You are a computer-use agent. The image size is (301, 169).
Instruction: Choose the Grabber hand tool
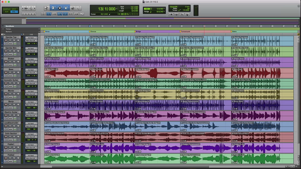click(66, 8)
